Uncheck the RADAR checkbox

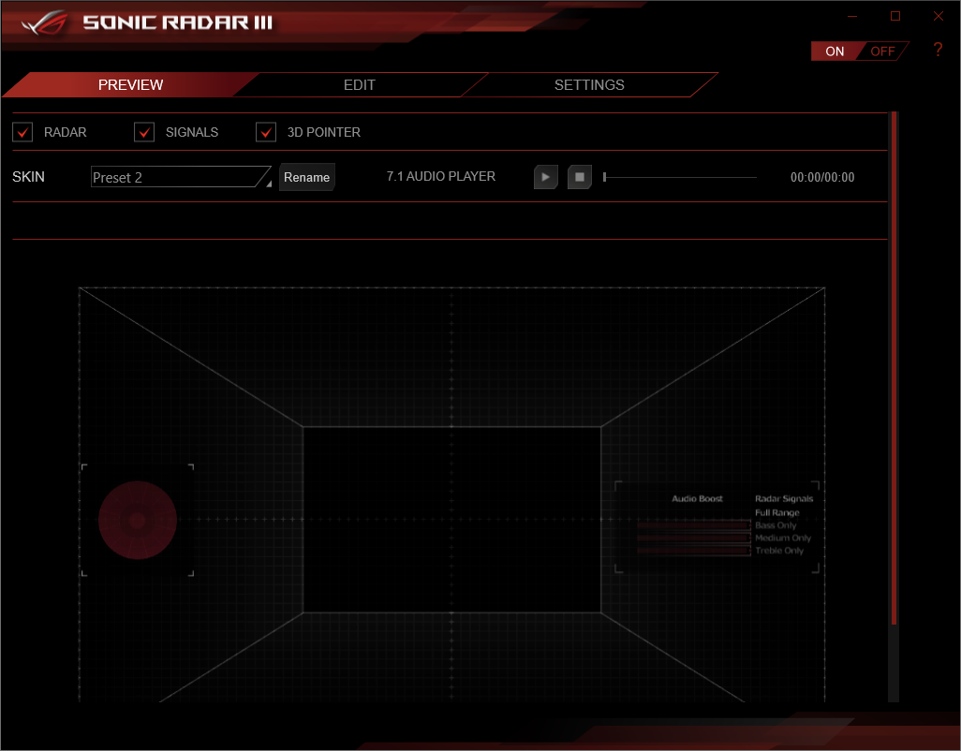[22, 132]
